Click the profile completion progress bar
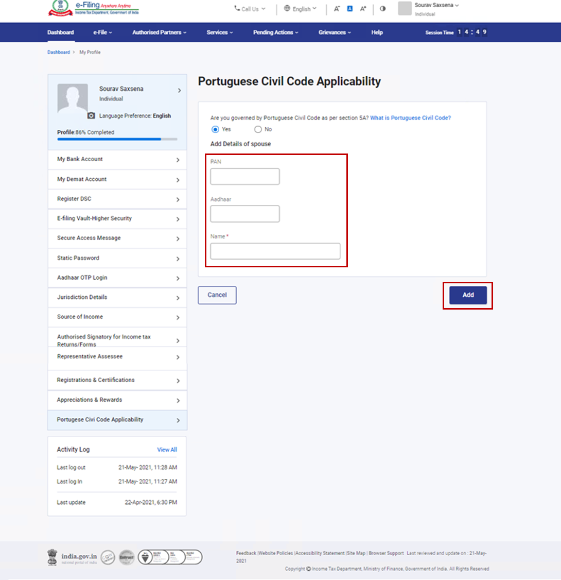The height and width of the screenshot is (580, 561). click(117, 139)
